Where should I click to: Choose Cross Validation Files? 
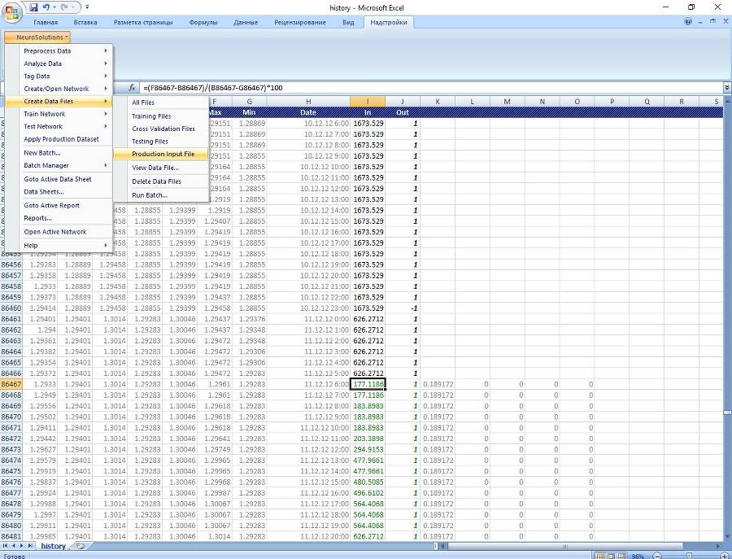click(x=162, y=129)
